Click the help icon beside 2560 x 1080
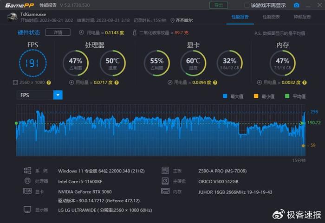The height and width of the screenshot is (223, 325). click(49, 83)
